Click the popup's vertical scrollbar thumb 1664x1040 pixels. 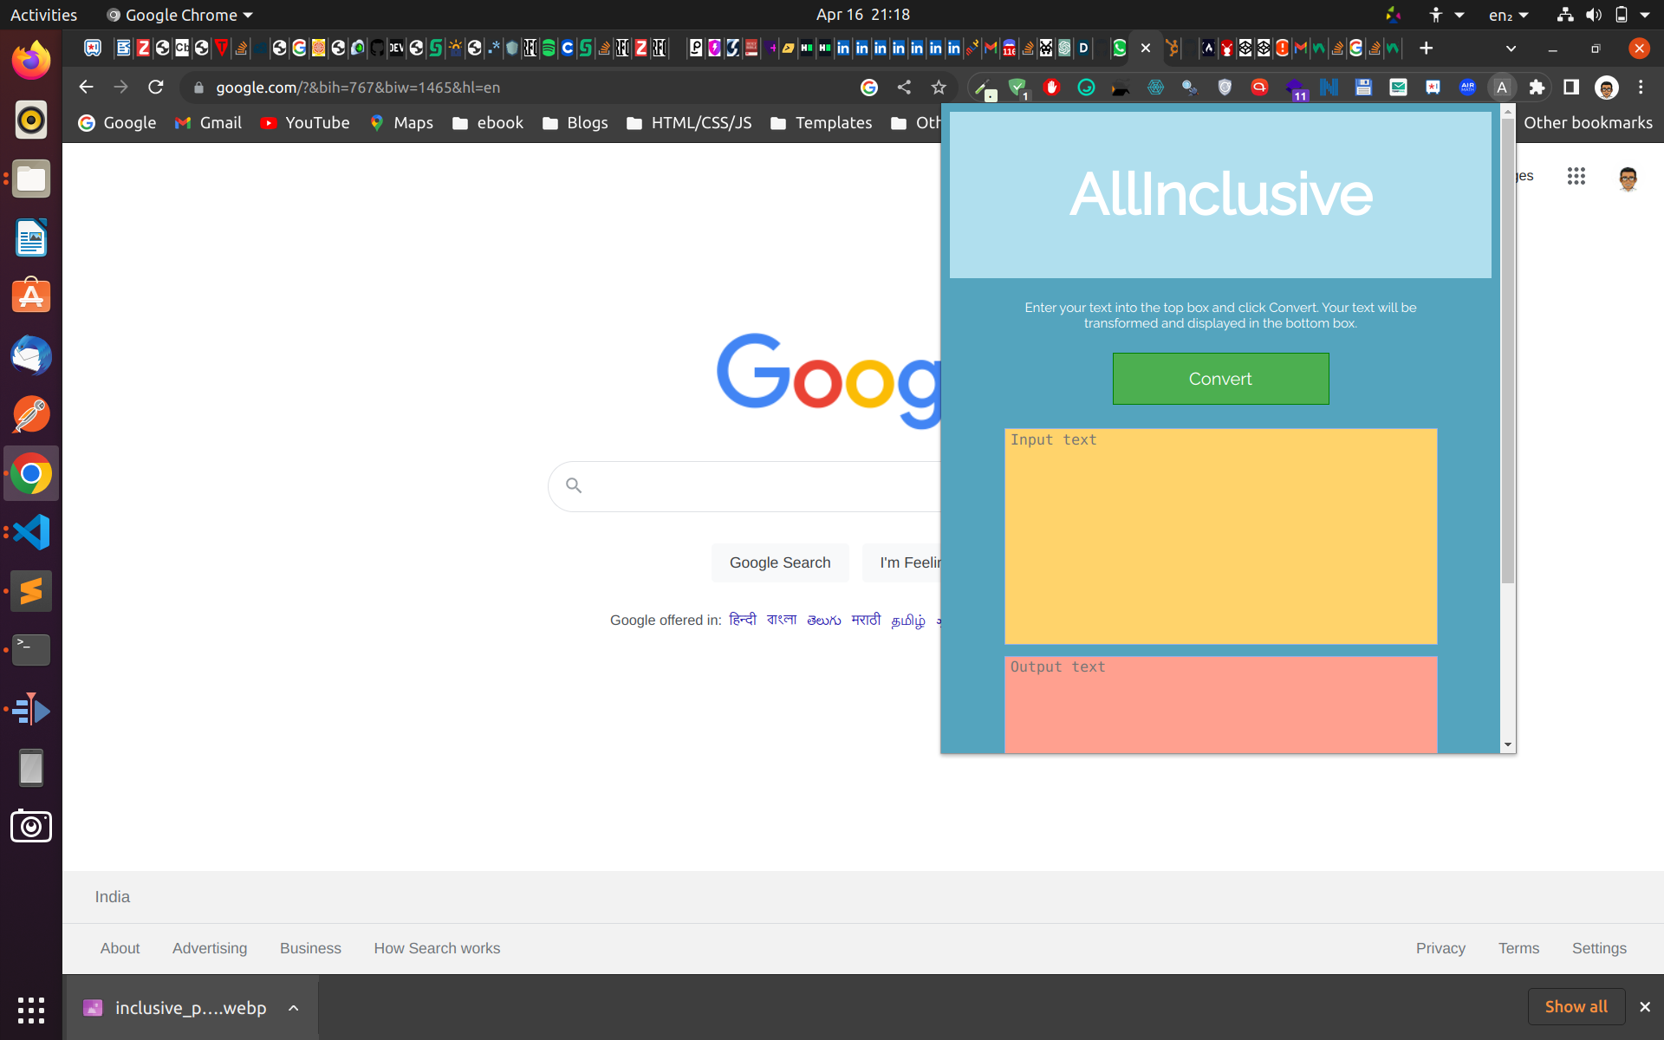pyautogui.click(x=1508, y=347)
